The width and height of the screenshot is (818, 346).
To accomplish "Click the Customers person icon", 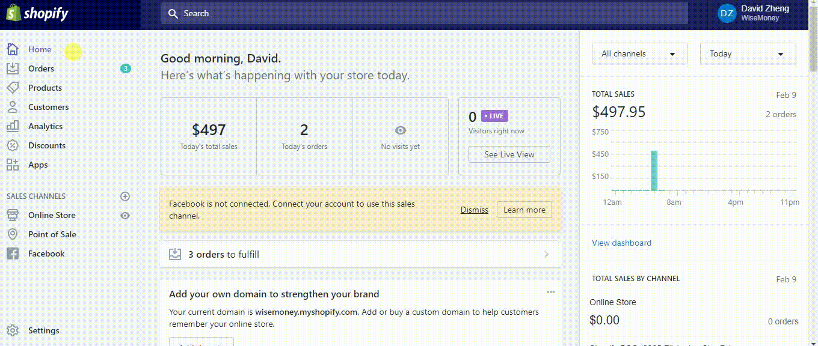I will coord(12,107).
